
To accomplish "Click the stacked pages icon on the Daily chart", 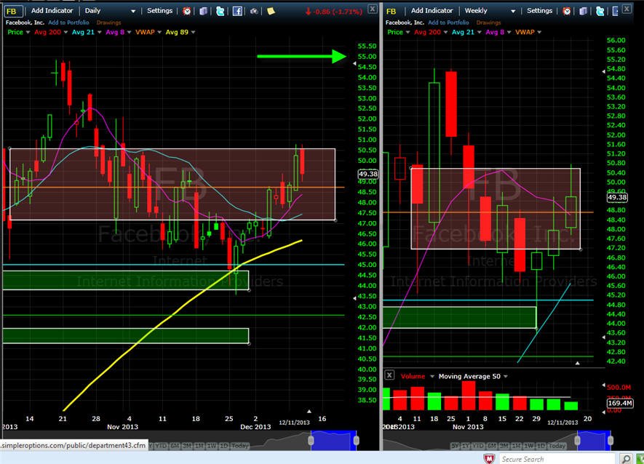I will click(x=203, y=11).
